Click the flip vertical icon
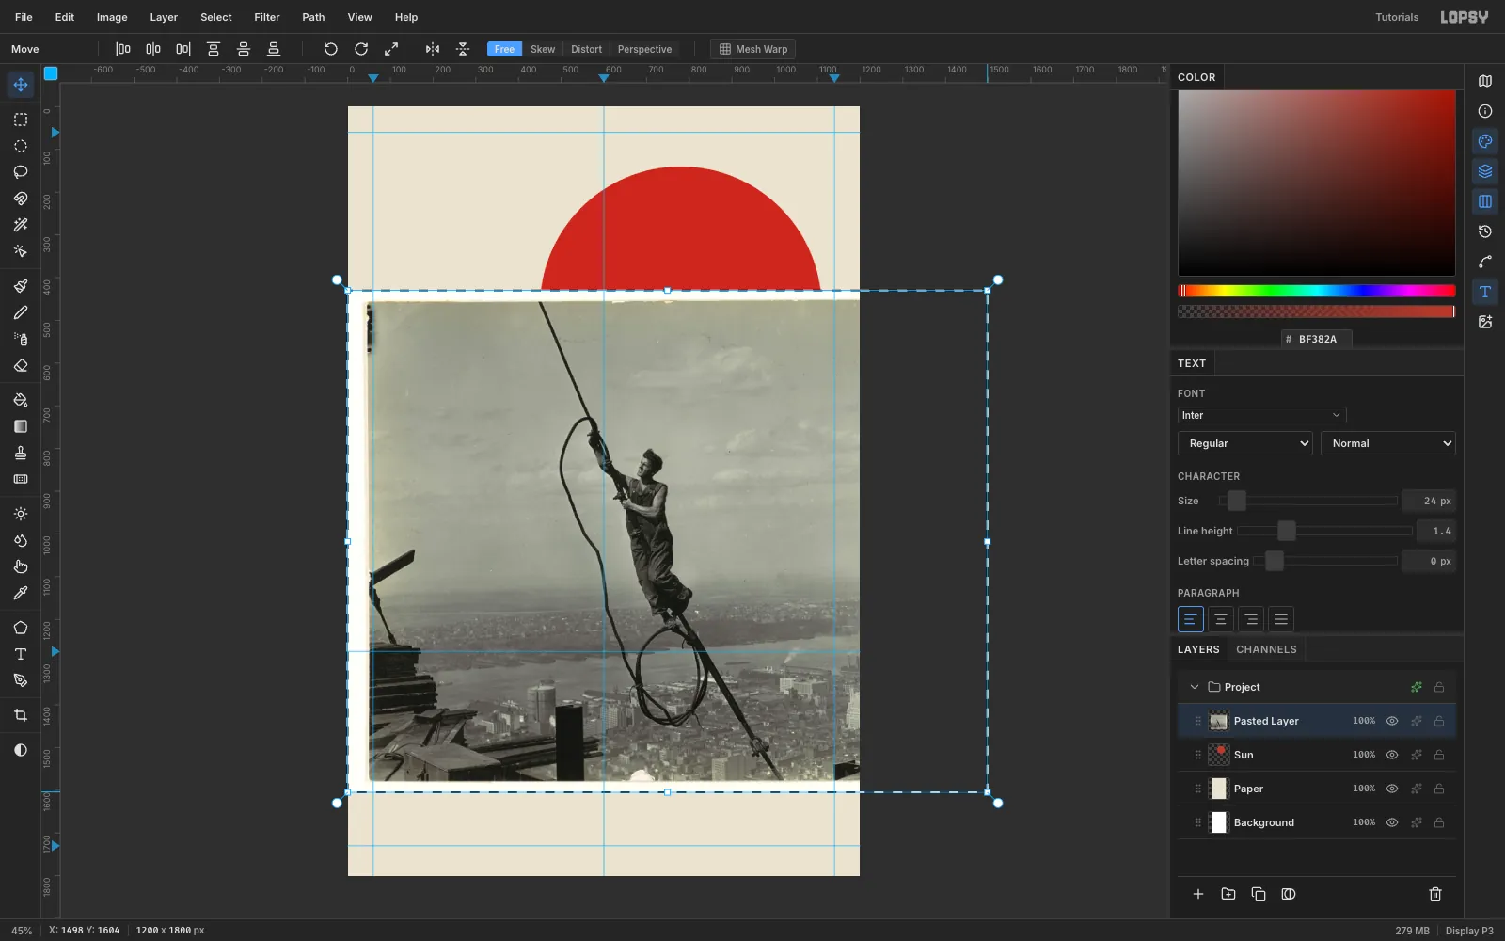This screenshot has height=941, width=1505. coord(463,49)
